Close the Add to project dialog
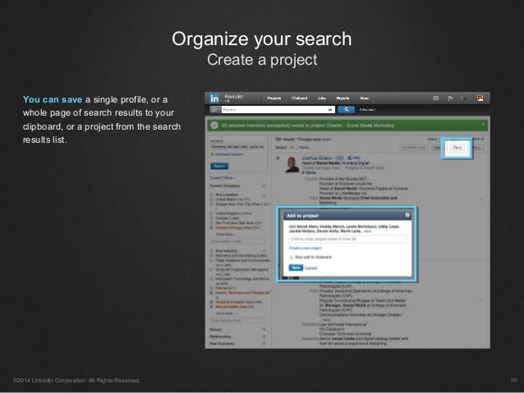This screenshot has height=393, width=524. 407,215
